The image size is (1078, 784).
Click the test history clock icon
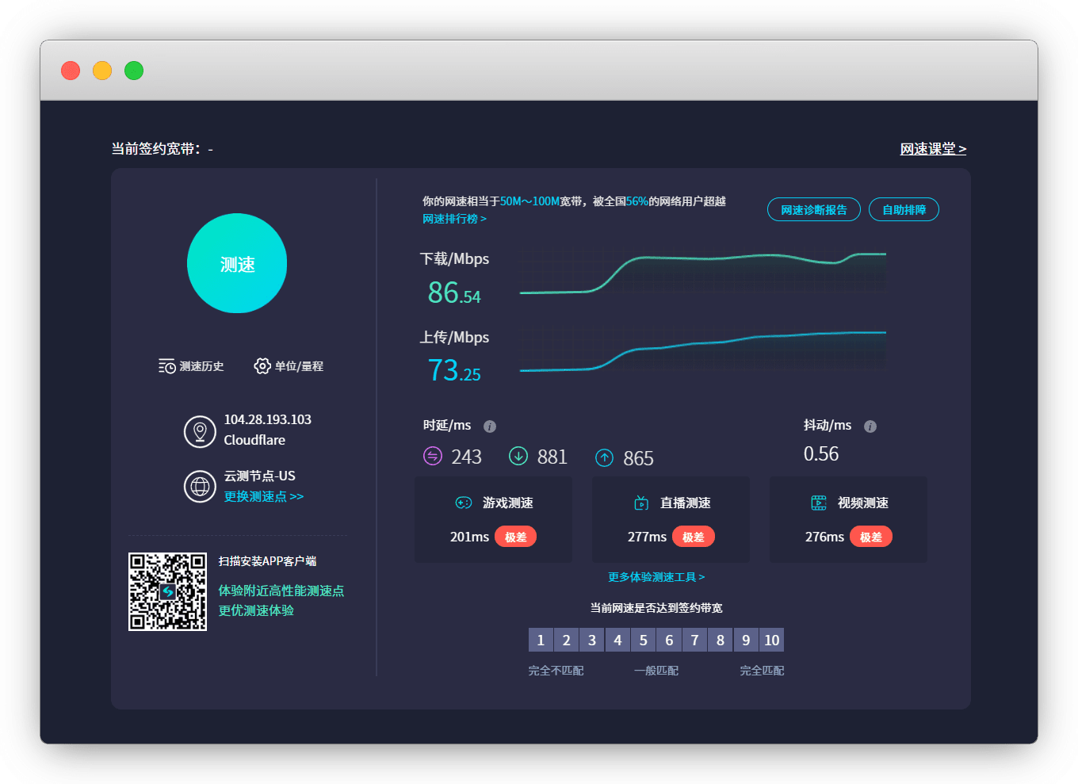pos(166,366)
